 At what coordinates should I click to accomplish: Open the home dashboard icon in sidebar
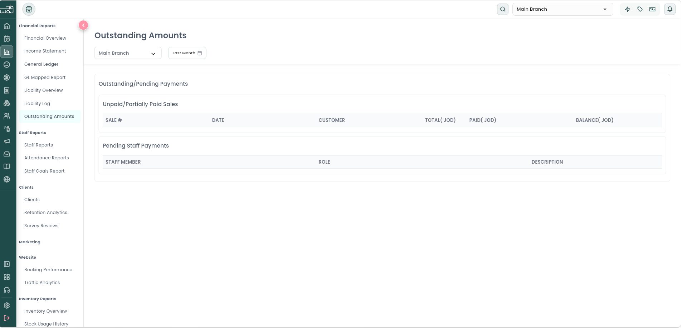(x=7, y=26)
